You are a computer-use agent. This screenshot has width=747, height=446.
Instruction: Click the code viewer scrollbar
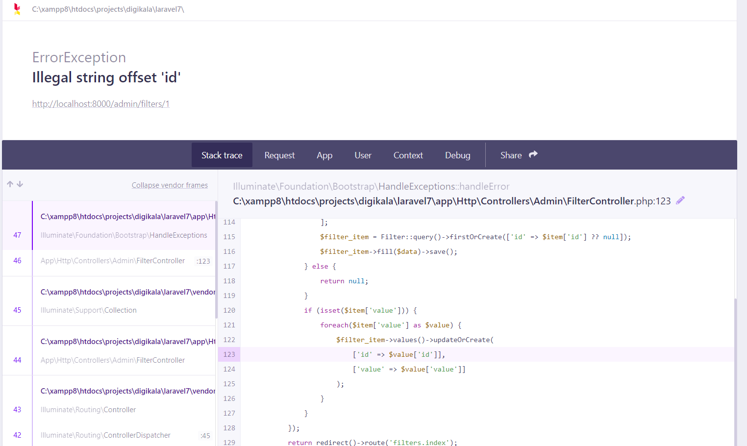coord(735,372)
